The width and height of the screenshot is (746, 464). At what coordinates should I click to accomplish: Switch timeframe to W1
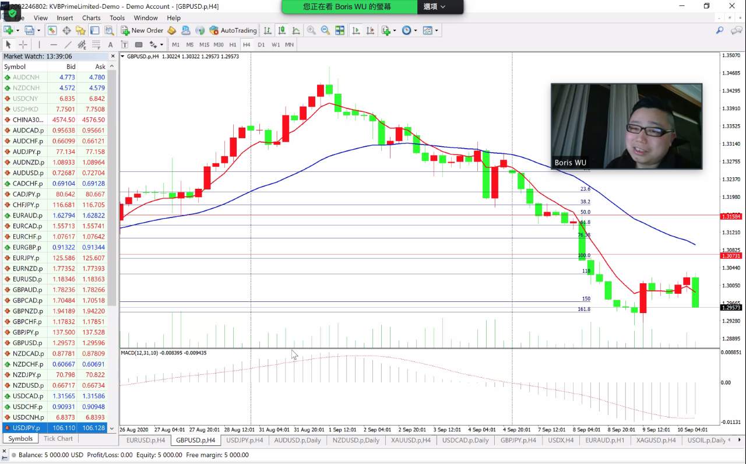(x=276, y=44)
